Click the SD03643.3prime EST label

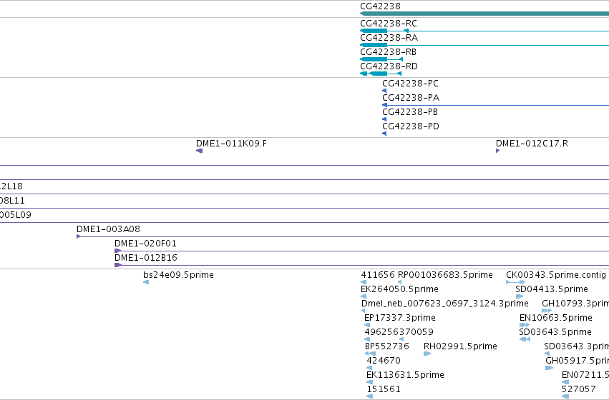pos(577,346)
